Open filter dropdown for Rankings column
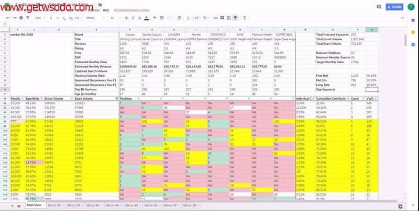Viewport: 419px width, 211px height. [138, 99]
